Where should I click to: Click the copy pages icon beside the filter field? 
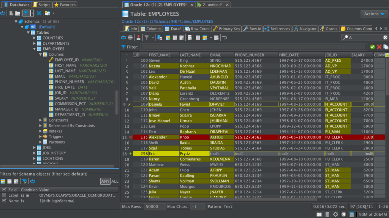tap(386, 47)
